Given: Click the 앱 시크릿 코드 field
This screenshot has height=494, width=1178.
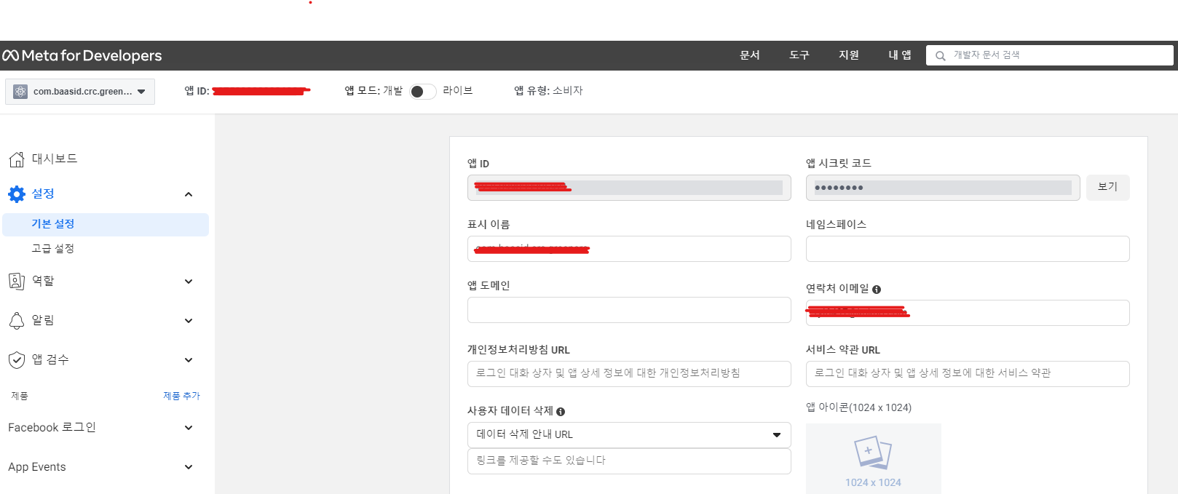Looking at the screenshot, I should (x=943, y=188).
